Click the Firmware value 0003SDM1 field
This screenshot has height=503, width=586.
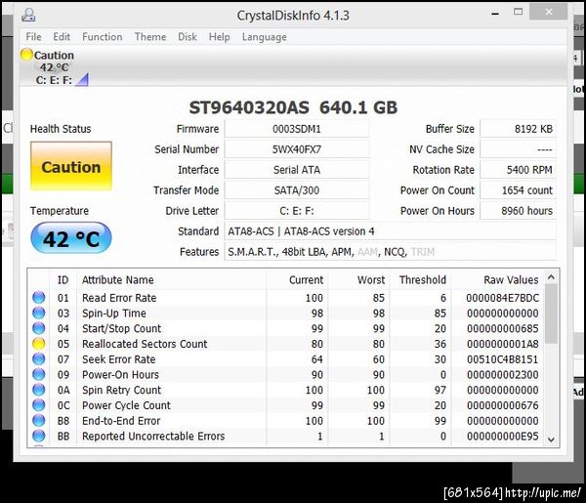tap(297, 129)
